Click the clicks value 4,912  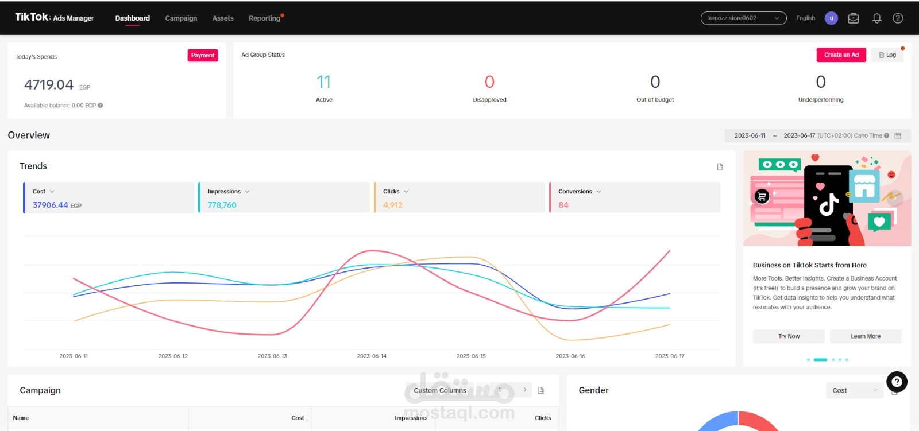coord(393,205)
